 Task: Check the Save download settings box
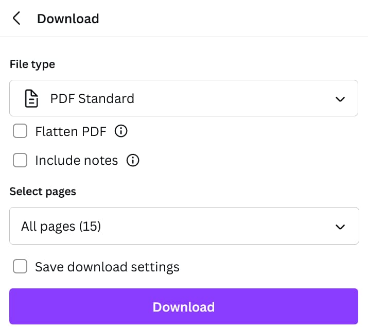(x=20, y=267)
